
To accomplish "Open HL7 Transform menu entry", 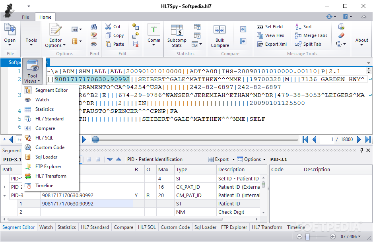I will pos(51,176).
